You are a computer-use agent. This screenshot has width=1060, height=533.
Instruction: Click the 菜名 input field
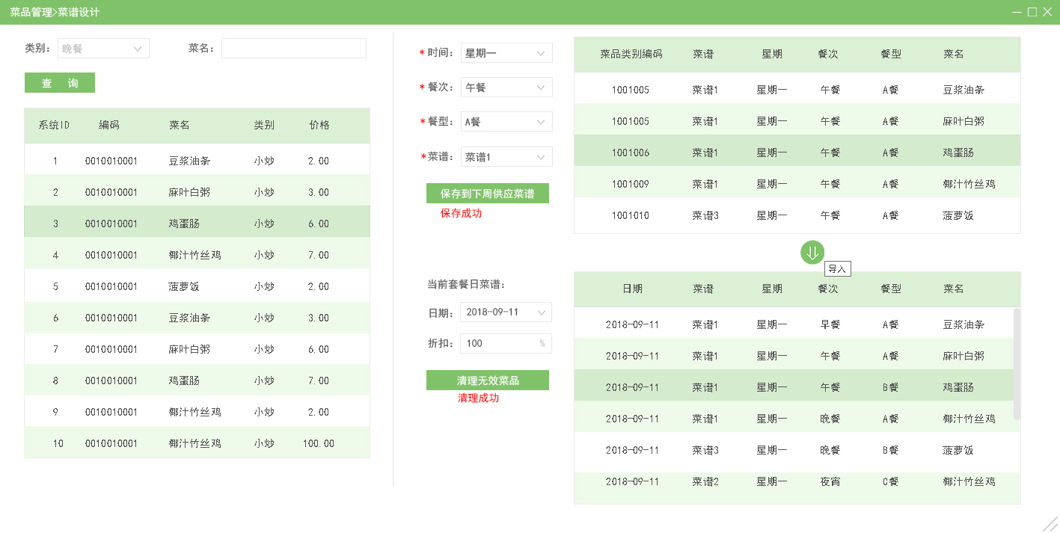click(x=293, y=48)
